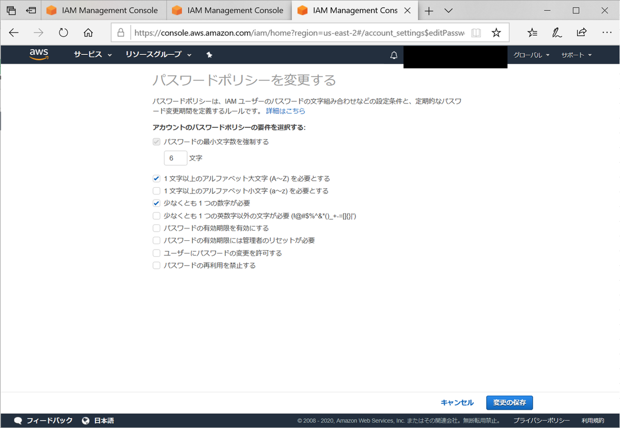Click the pin shortcuts star in AWS navbar
Image resolution: width=620 pixels, height=428 pixels.
tap(209, 54)
